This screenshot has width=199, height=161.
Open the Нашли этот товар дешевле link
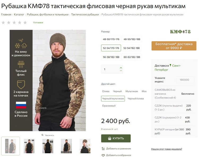click(x=167, y=149)
